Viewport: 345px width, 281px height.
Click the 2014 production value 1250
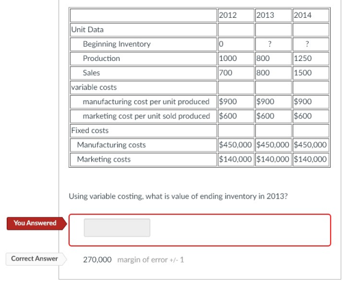[x=302, y=59]
